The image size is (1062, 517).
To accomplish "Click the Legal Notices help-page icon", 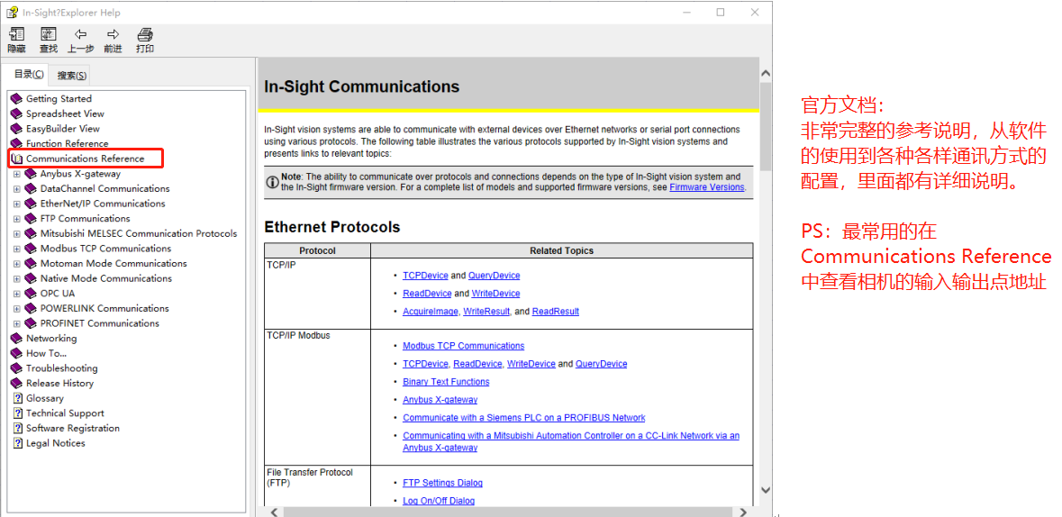I will click(18, 443).
